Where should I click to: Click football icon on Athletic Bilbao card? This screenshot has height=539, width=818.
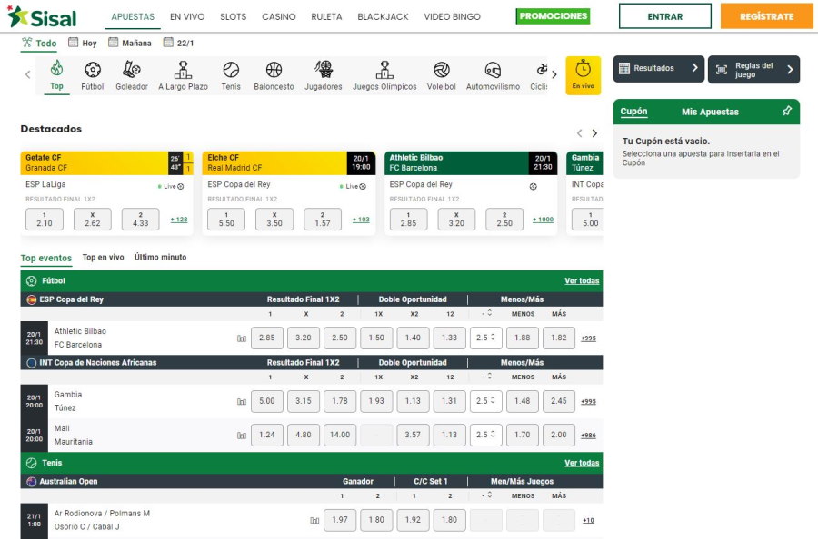click(534, 186)
